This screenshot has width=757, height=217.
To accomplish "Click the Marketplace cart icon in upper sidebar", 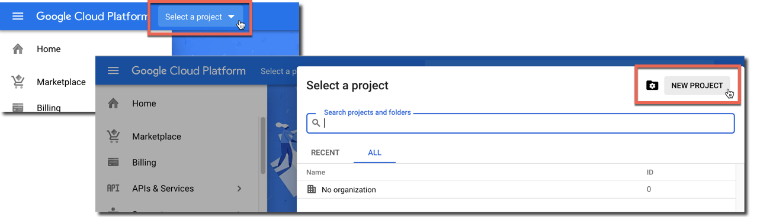I will (x=18, y=82).
